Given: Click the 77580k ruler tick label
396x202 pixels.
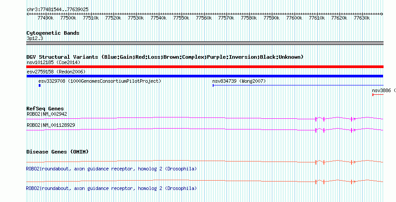Looking at the screenshot, I should tap(249, 18).
